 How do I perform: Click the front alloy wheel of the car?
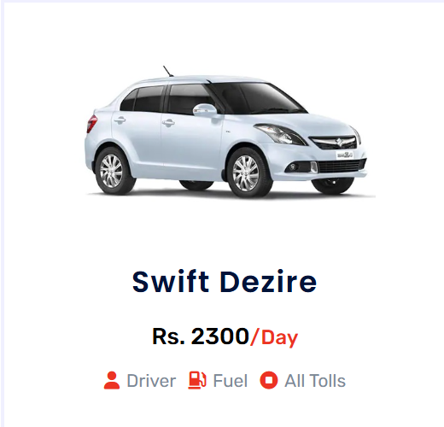point(246,173)
